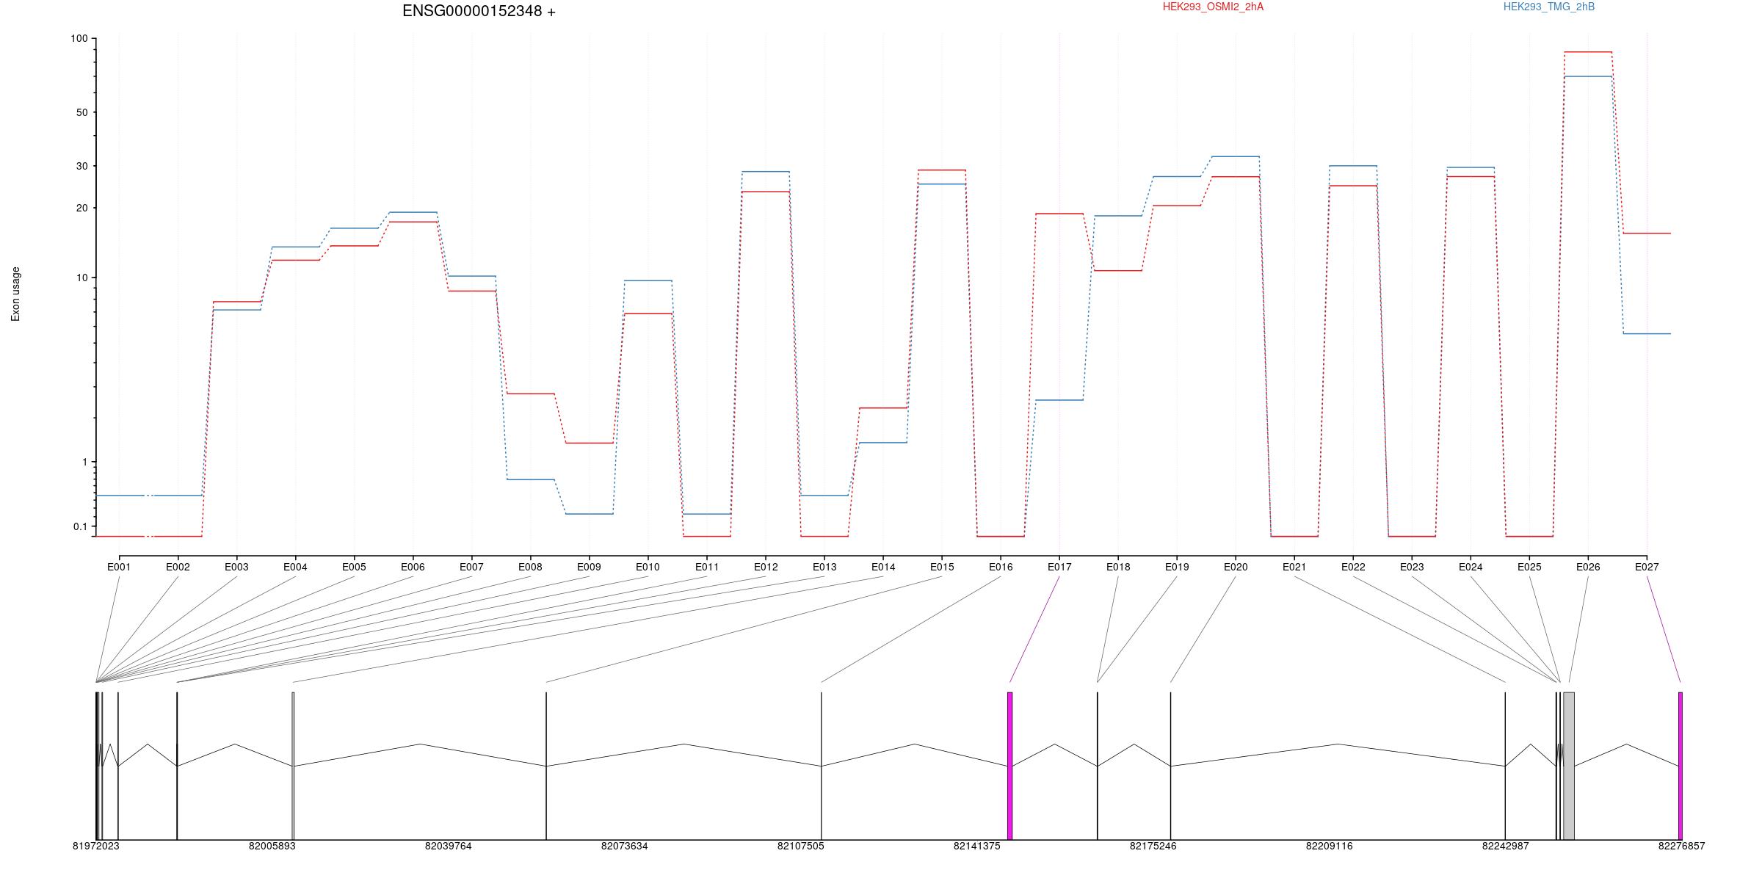Click genomic coordinate 82209116
Image resolution: width=1762 pixels, height=881 pixels.
(1329, 846)
